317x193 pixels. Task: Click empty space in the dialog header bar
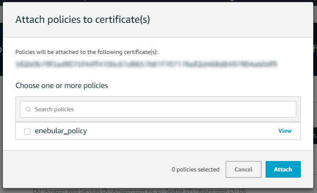coord(232,20)
